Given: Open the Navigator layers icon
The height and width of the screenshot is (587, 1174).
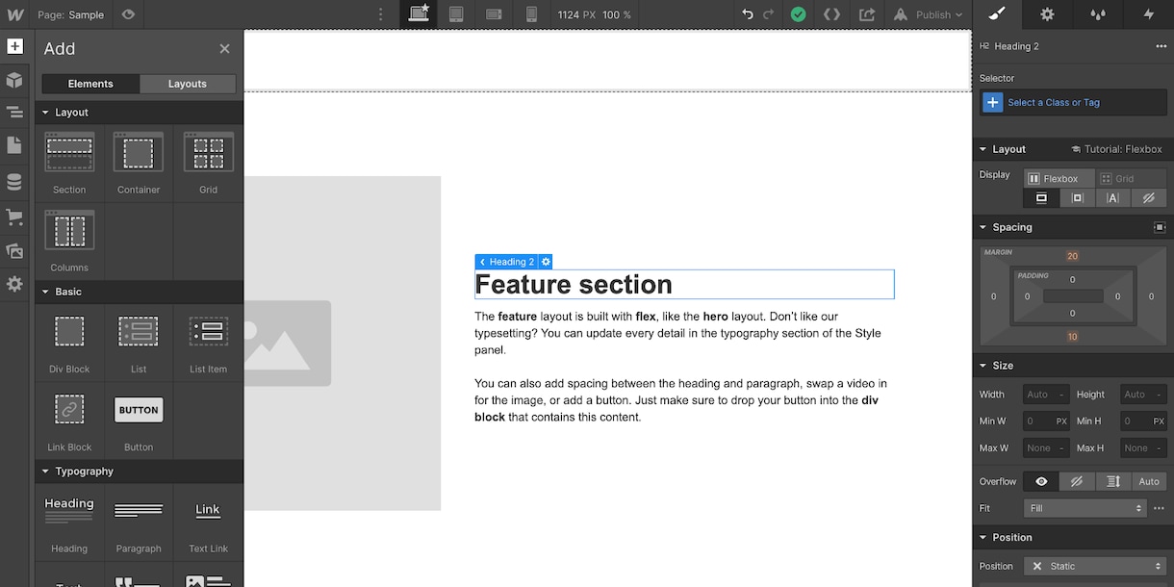Looking at the screenshot, I should pyautogui.click(x=14, y=112).
